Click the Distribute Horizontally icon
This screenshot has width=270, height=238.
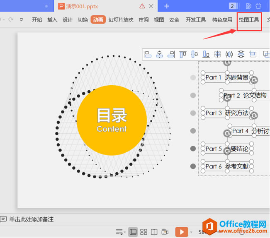(x=229, y=54)
